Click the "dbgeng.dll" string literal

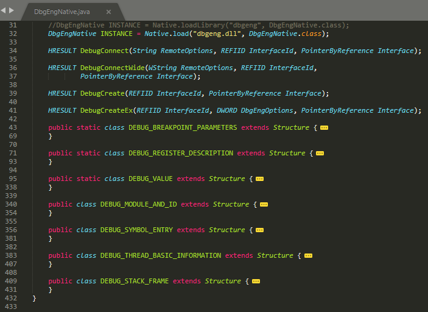point(217,34)
